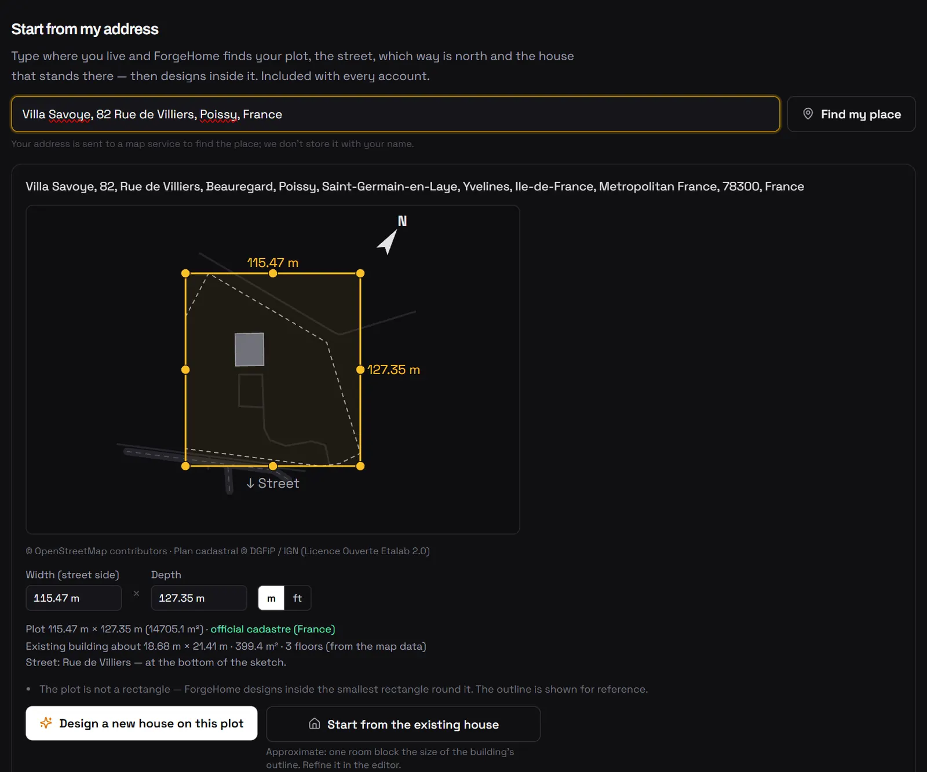The width and height of the screenshot is (927, 772).
Task: Select the top edge midpoint handle of the plot
Action: pyautogui.click(x=273, y=273)
